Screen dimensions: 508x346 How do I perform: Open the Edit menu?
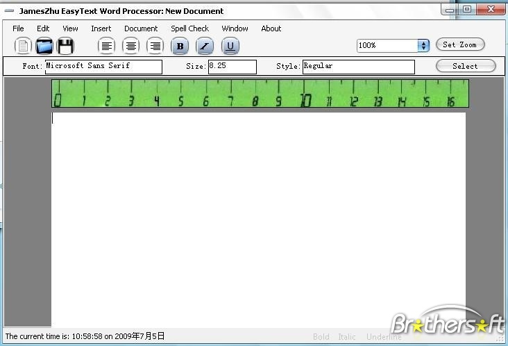[43, 28]
